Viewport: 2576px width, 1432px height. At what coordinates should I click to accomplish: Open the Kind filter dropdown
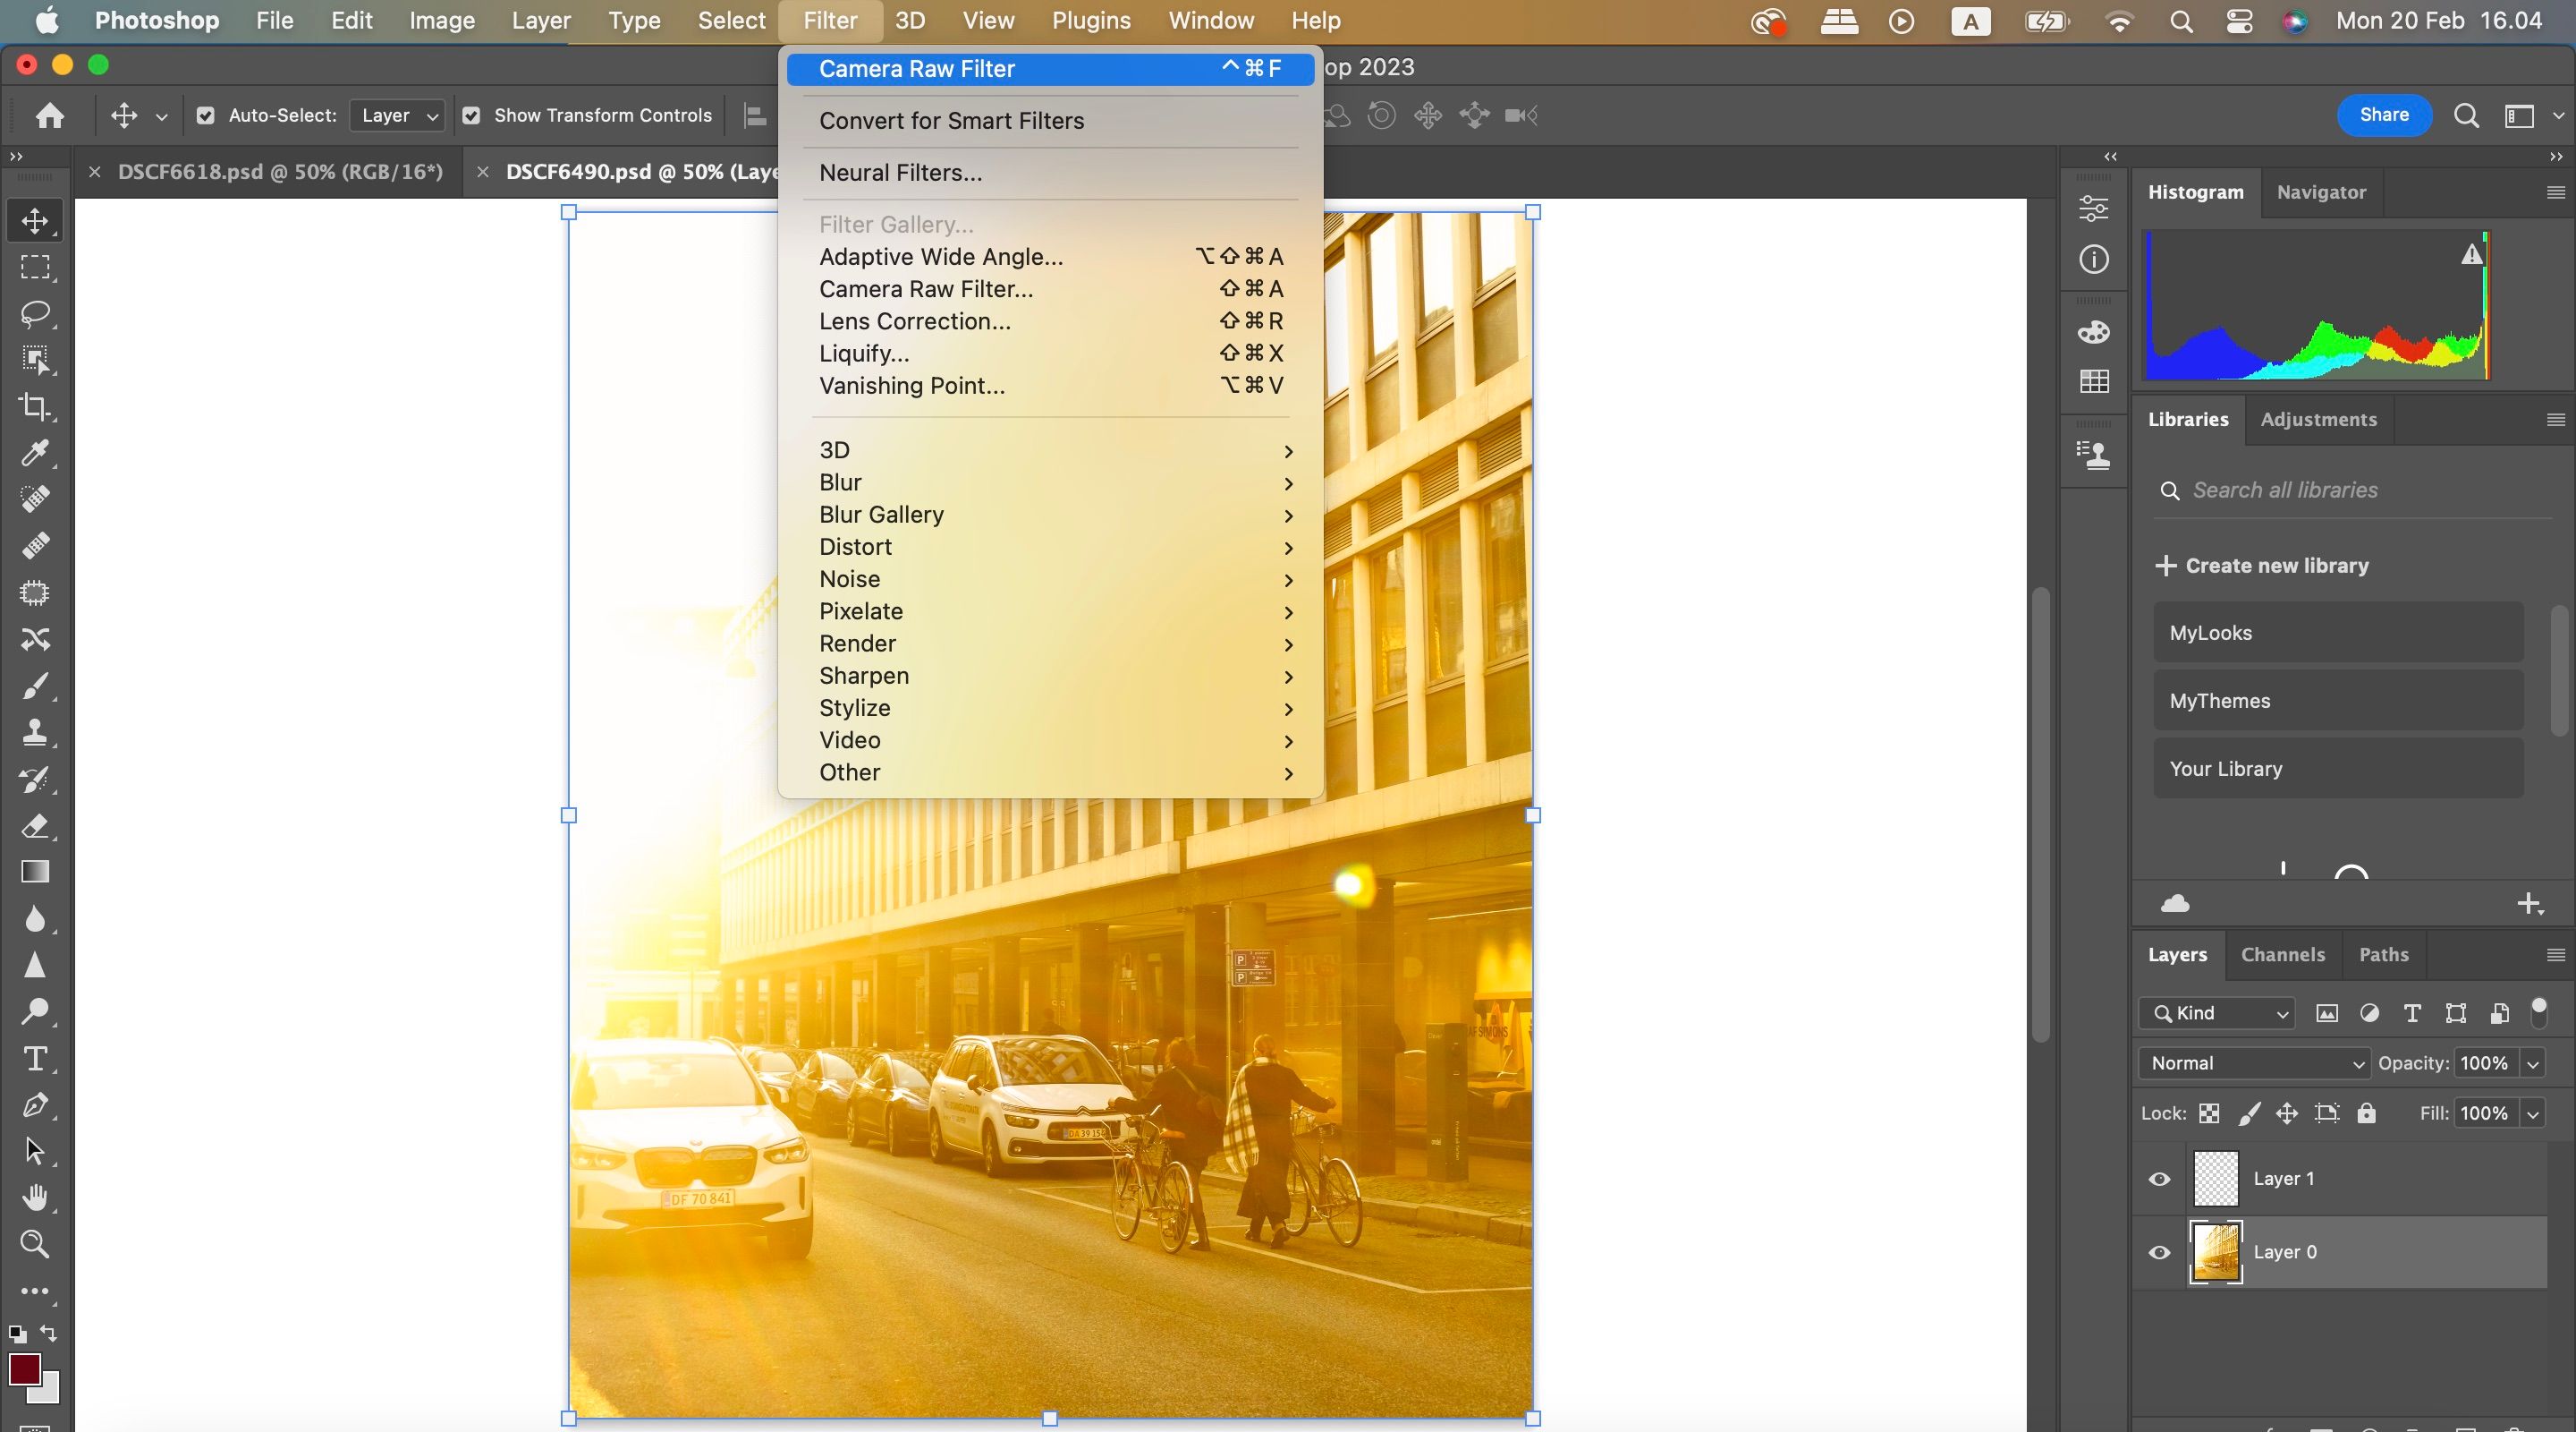click(x=2216, y=1013)
